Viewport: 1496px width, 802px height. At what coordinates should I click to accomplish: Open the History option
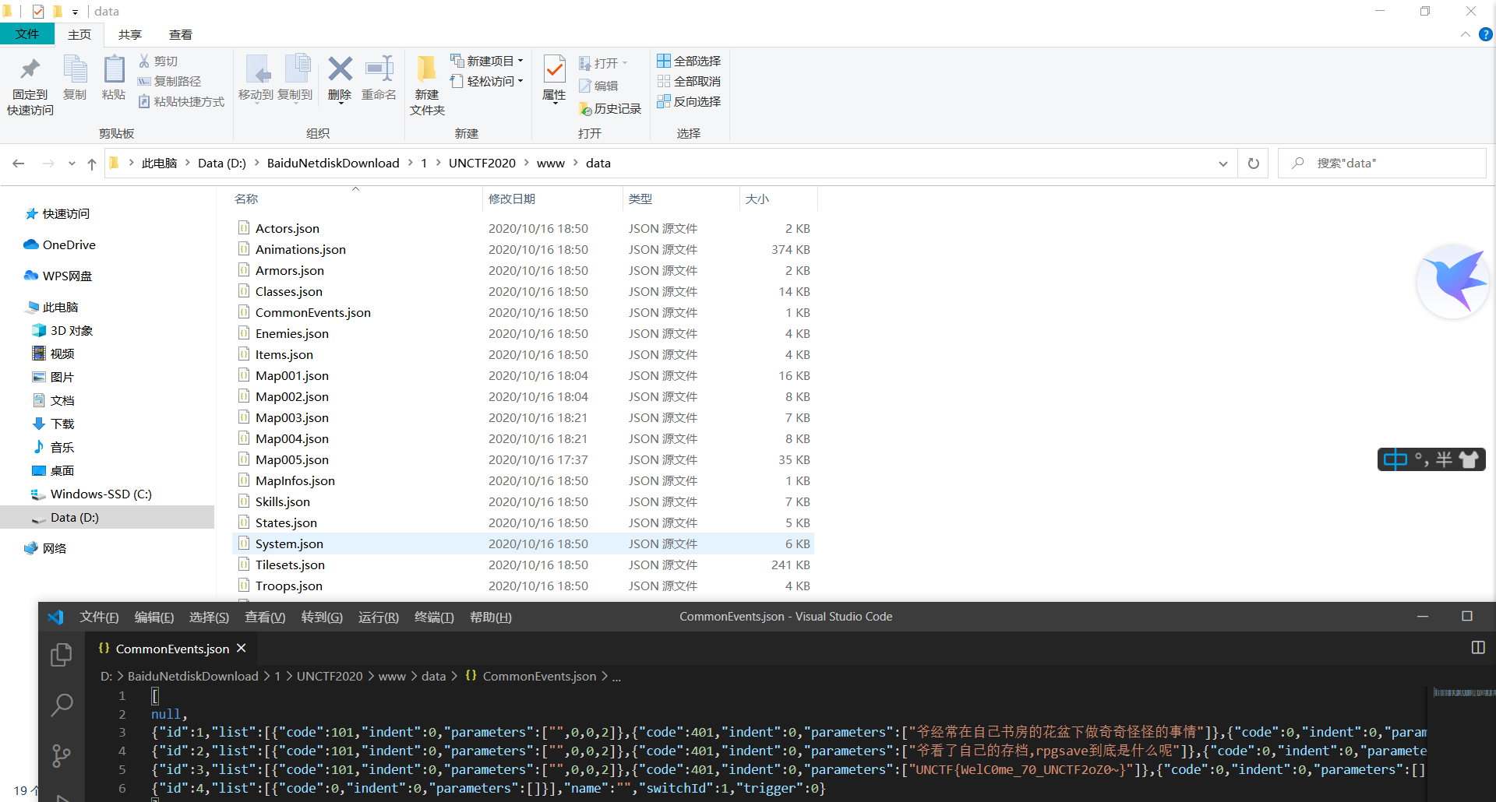click(x=610, y=109)
